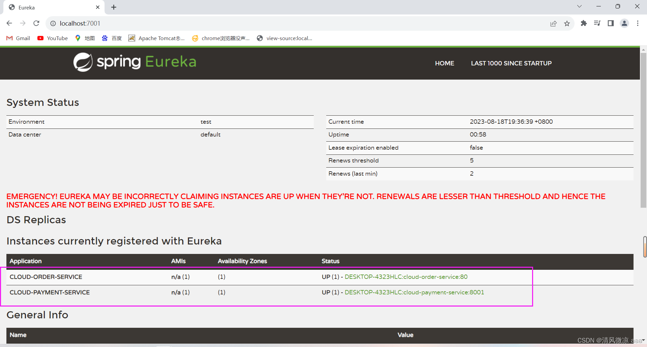The height and width of the screenshot is (347, 647).
Task: Open the Extensions puzzle icon
Action: coord(584,23)
